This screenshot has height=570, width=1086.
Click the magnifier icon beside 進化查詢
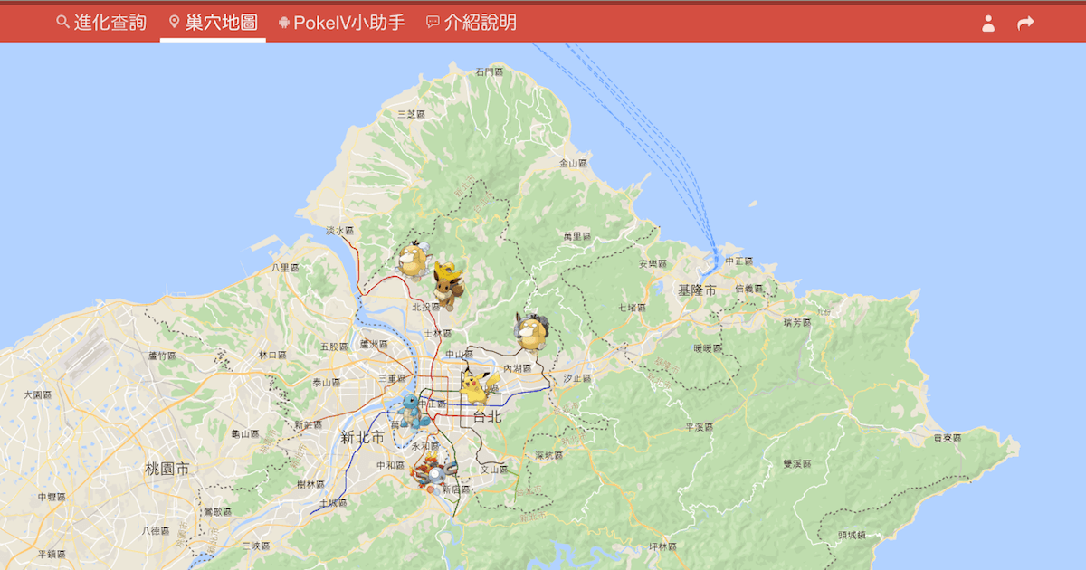click(62, 22)
